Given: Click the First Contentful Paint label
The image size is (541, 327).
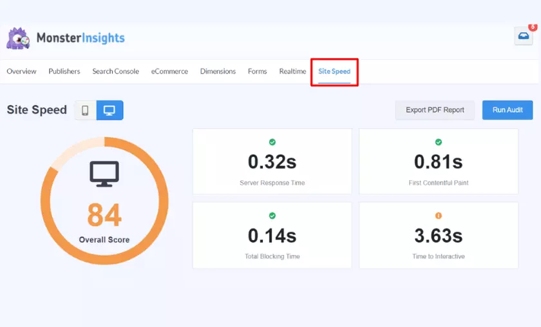Looking at the screenshot, I should tap(439, 183).
